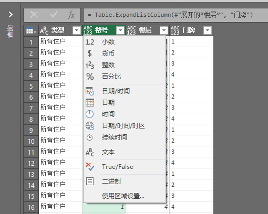Click 所有住户 cell in row 3
The width and height of the screenshot is (268, 214).
[60, 63]
